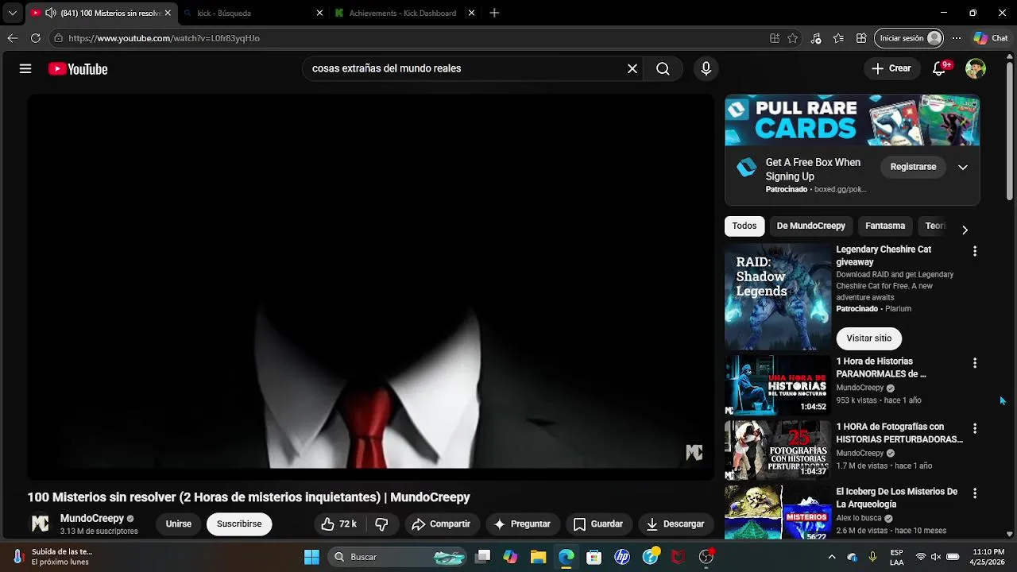Open Copilot Chat in the browser
Viewport: 1017px width, 572px height.
tap(991, 38)
